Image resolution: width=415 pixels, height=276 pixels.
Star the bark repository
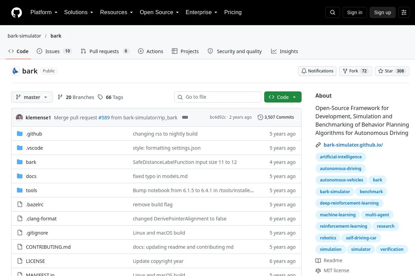(392, 71)
